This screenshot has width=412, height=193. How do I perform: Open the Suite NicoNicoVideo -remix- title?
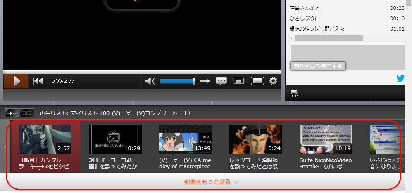click(326, 163)
